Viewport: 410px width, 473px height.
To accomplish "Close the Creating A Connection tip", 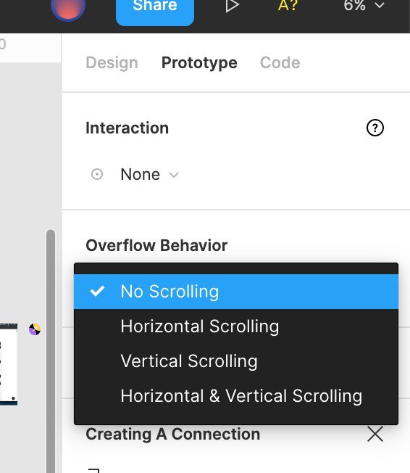I will [375, 434].
